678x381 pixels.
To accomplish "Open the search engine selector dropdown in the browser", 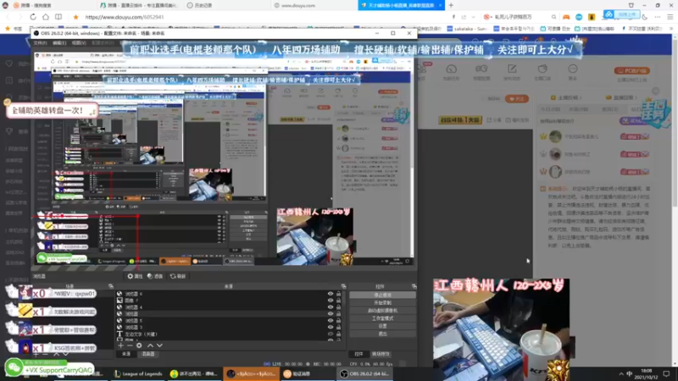I will point(489,17).
